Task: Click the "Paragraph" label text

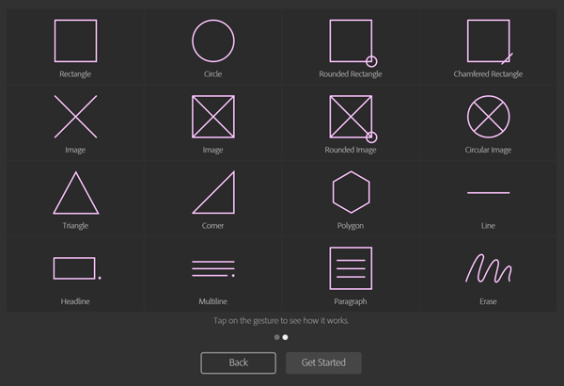Action: pos(351,301)
